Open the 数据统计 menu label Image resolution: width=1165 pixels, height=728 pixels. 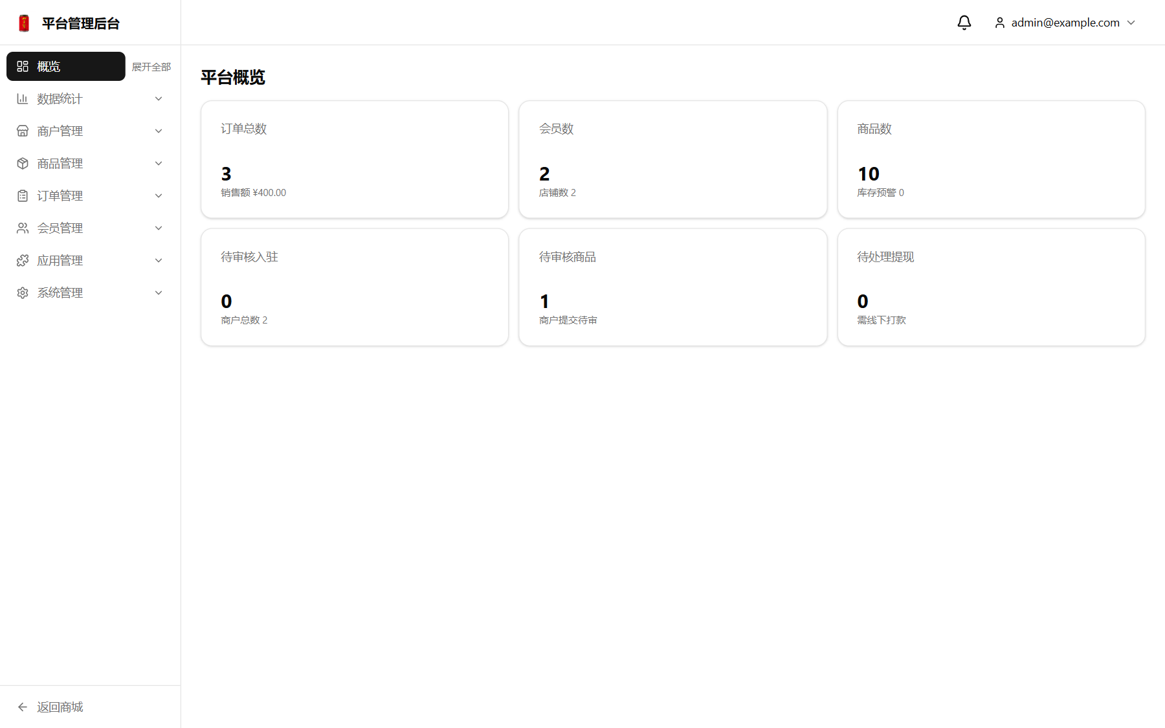click(60, 98)
